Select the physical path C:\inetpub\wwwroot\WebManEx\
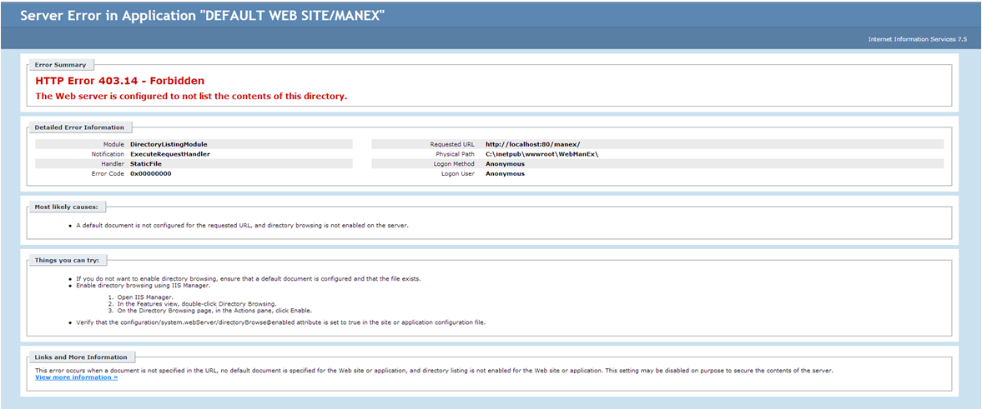Image resolution: width=982 pixels, height=409 pixels. 542,154
